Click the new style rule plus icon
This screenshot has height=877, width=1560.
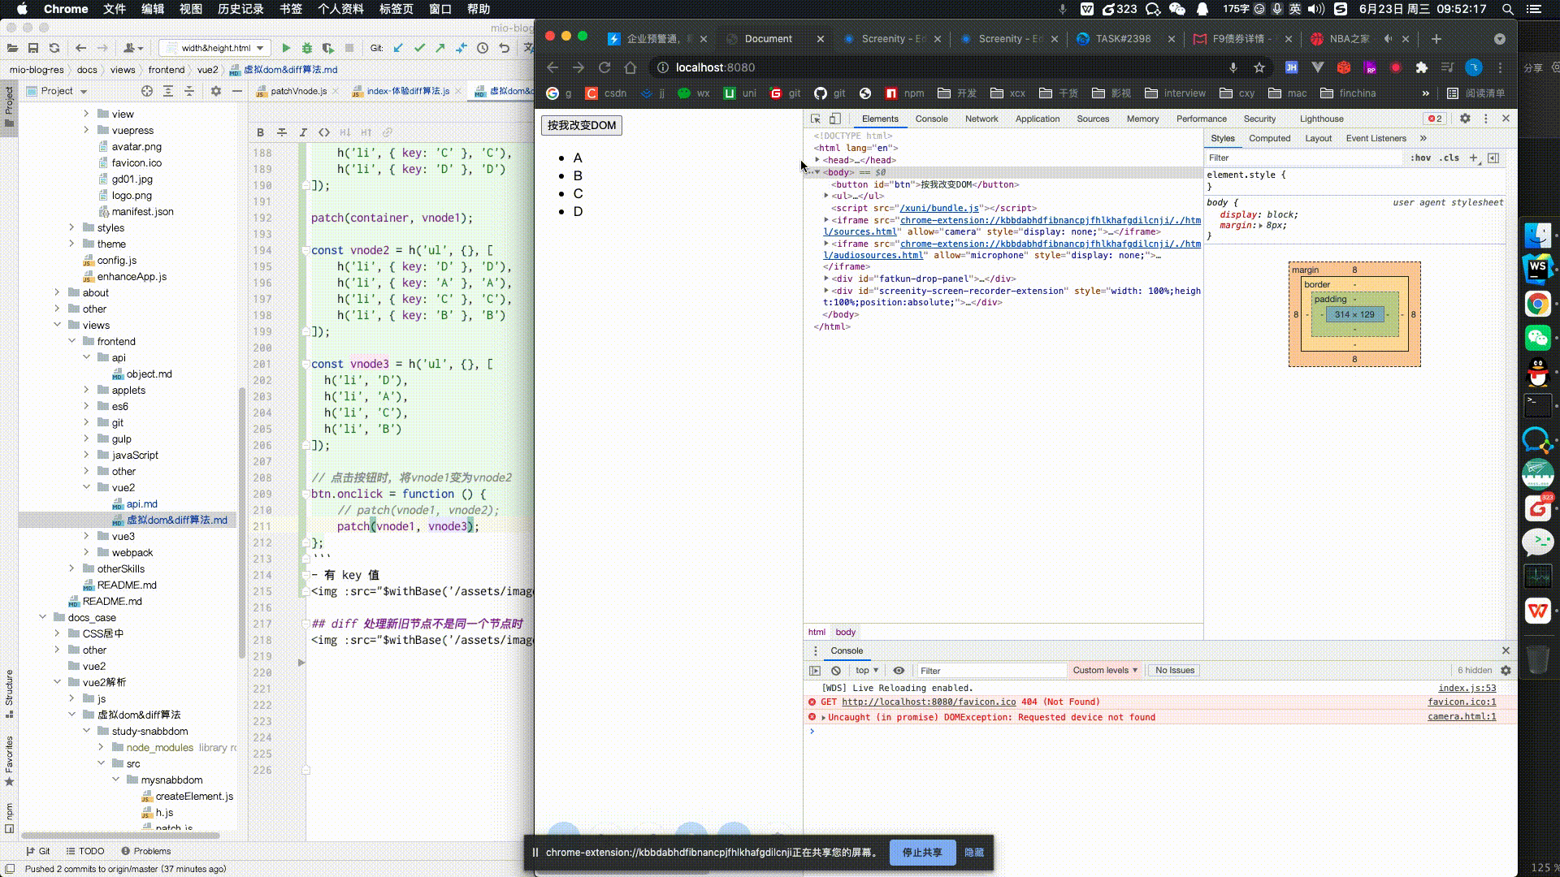click(x=1474, y=158)
